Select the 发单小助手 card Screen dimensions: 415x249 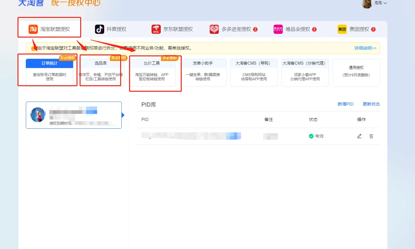tap(203, 72)
